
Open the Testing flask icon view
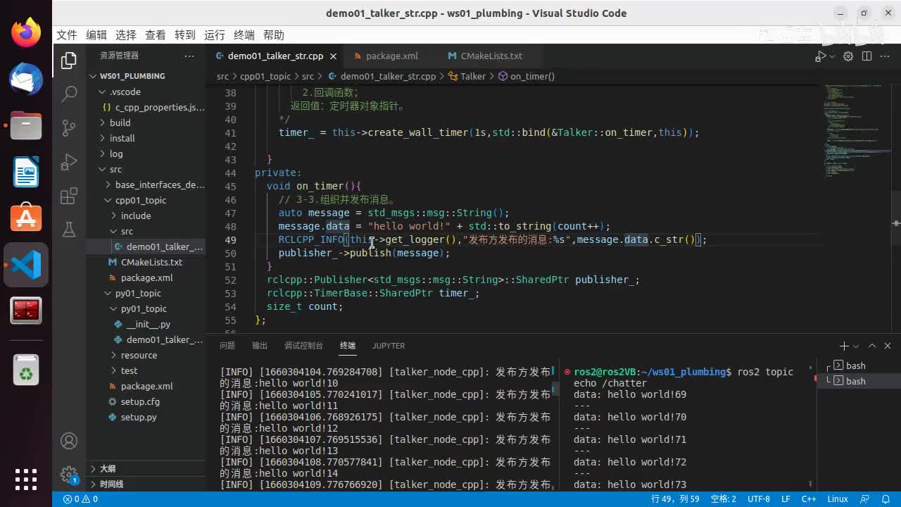click(x=69, y=230)
